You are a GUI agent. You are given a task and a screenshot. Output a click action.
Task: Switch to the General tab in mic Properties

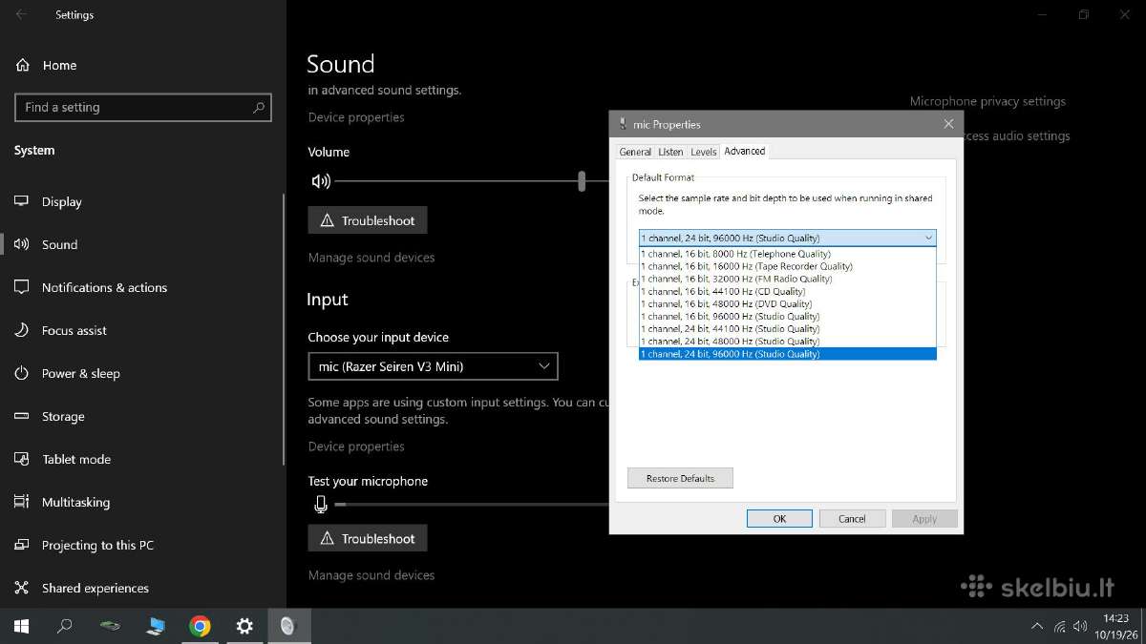[635, 152]
